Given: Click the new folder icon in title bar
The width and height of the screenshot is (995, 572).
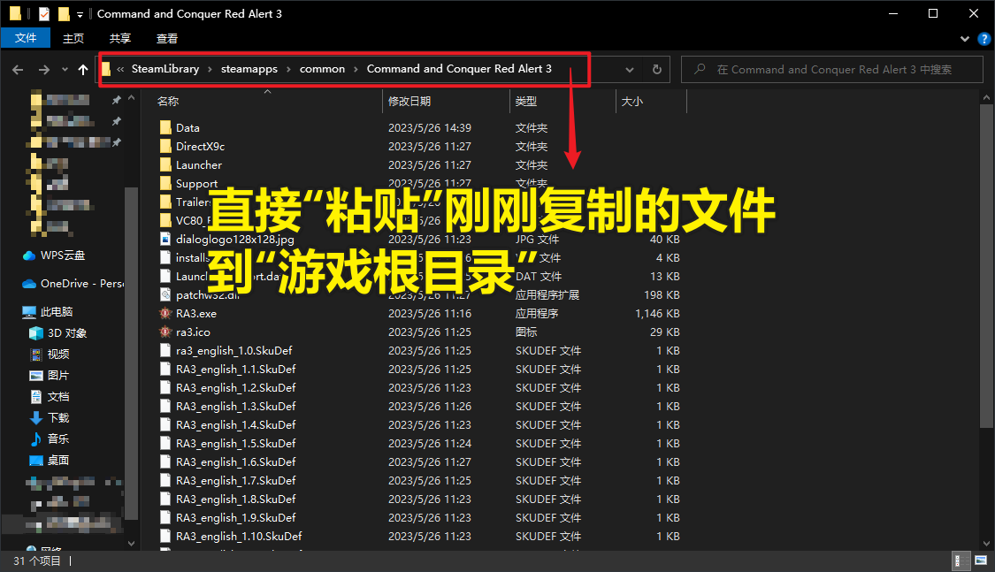Looking at the screenshot, I should coord(64,13).
